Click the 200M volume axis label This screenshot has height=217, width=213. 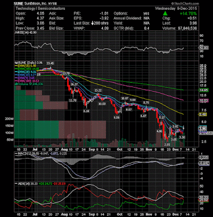click(x=9, y=119)
